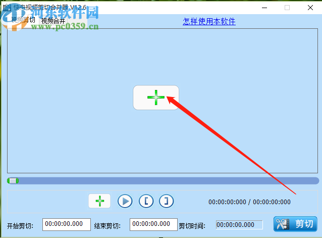Screen dimensions: 322x238
Task: Open the 怎样使用本软件 help link
Action: point(209,21)
